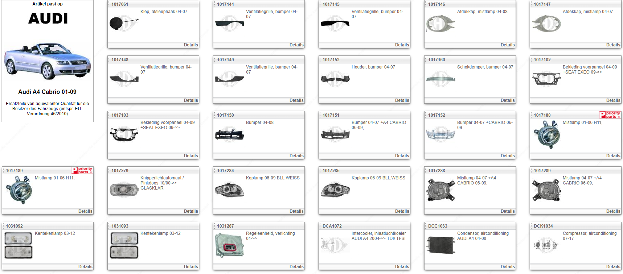Click the ventilation grille image 1017149
Viewport: 623px width, 274px height.
tap(229, 79)
